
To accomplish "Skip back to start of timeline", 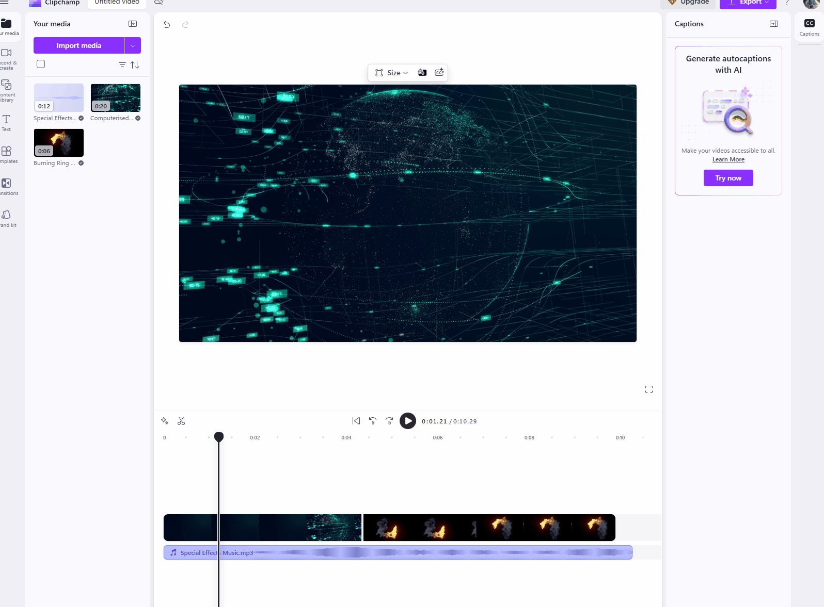I will [356, 421].
